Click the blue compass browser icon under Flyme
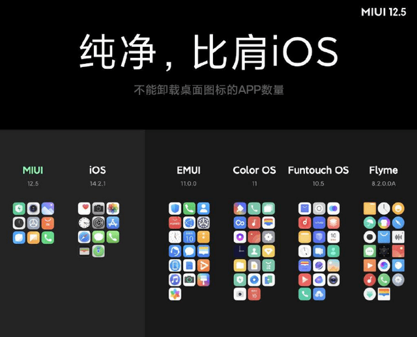The image size is (417, 337). click(398, 222)
